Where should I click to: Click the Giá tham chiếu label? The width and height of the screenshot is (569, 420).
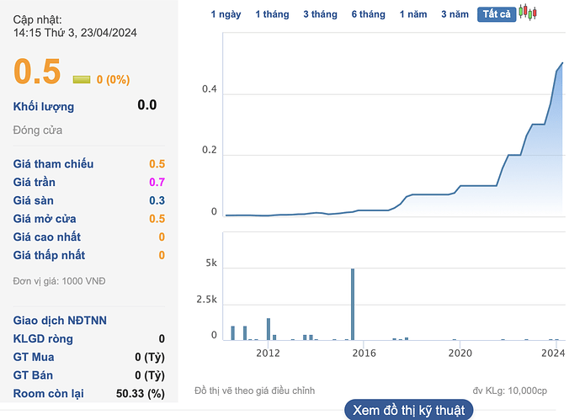53,164
